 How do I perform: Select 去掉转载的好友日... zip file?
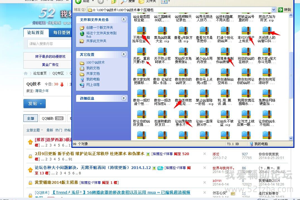[163, 118]
